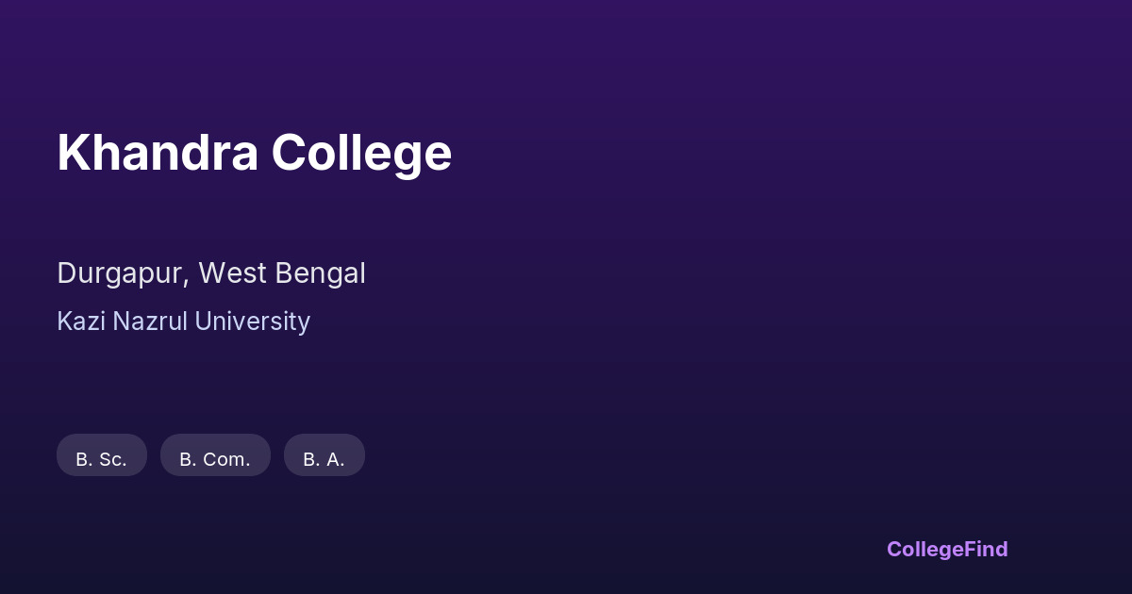Screen dimensions: 1132x594
Task: Click the Khandra College title
Action: click(254, 153)
